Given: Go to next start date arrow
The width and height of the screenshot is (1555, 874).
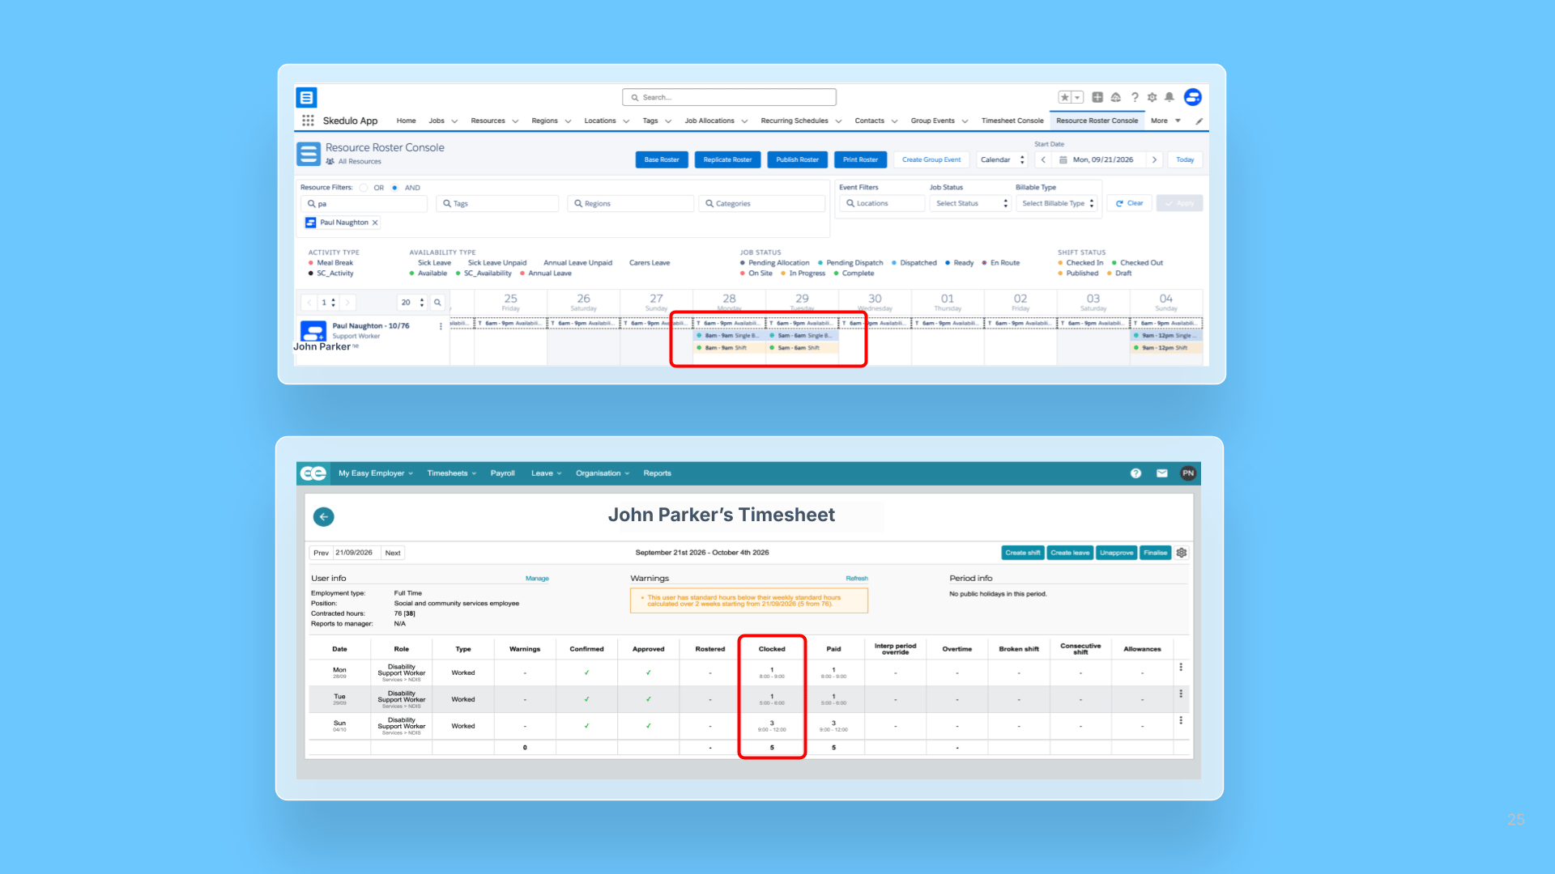Looking at the screenshot, I should 1154,160.
